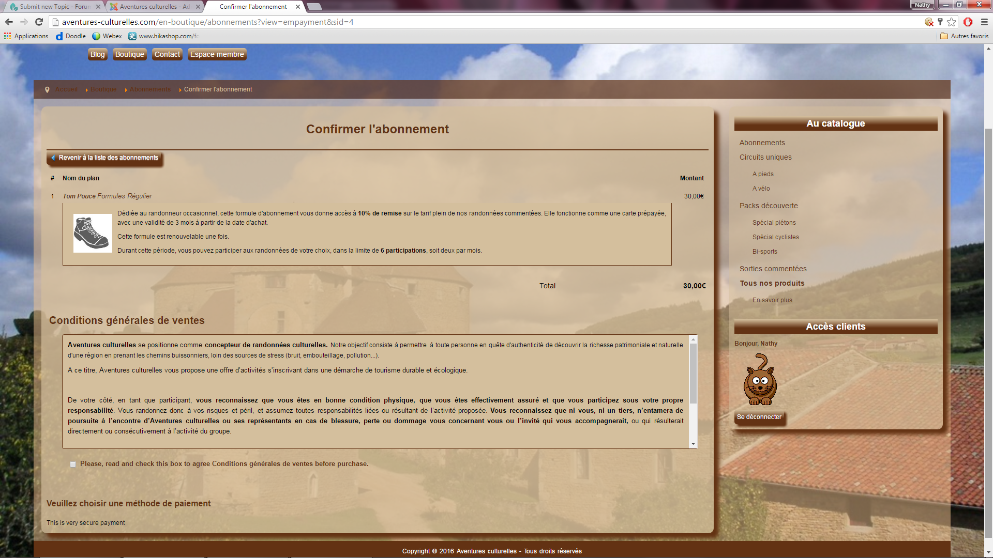Click the Abonnements breadcrumb link
The width and height of the screenshot is (993, 558).
coord(150,89)
